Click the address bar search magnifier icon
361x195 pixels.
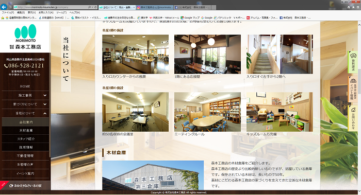click(90, 7)
